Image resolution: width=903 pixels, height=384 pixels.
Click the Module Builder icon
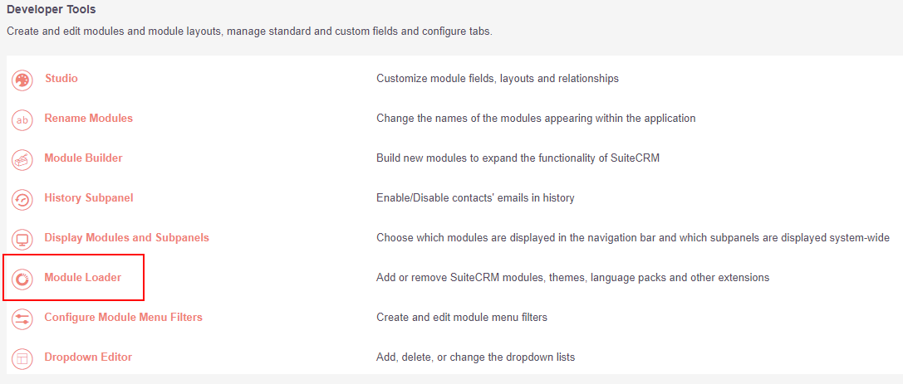(x=22, y=159)
